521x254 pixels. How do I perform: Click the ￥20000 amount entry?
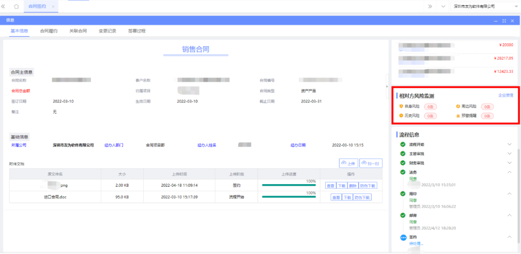click(506, 45)
